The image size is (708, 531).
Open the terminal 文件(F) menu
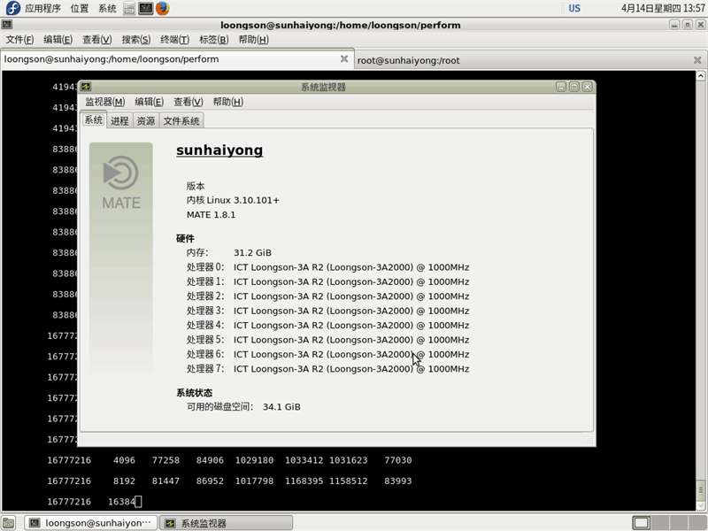(19, 40)
